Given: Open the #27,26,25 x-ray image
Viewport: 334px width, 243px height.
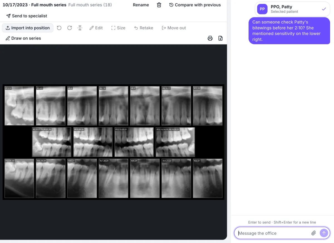Looking at the screenshot, I should tap(114, 178).
